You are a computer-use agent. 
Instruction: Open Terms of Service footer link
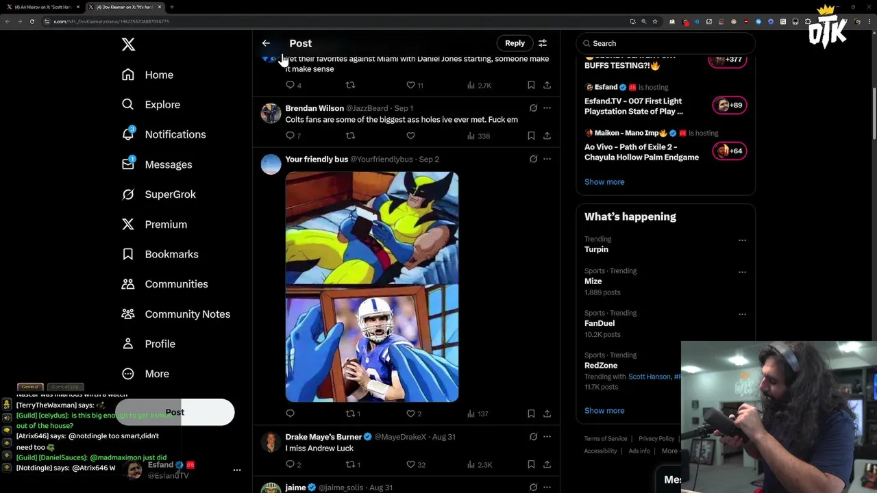point(606,439)
